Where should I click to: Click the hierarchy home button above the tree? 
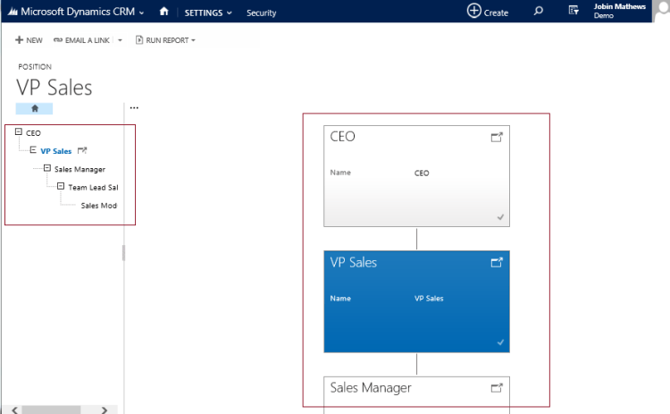35,108
